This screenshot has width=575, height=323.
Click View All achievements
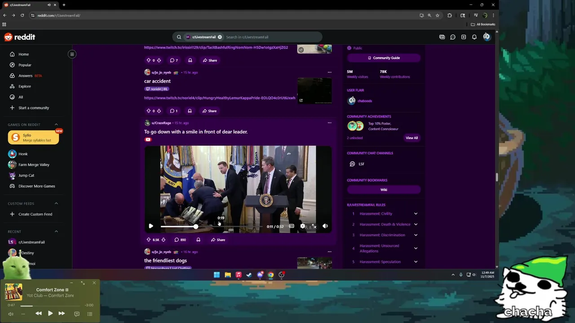tap(412, 138)
